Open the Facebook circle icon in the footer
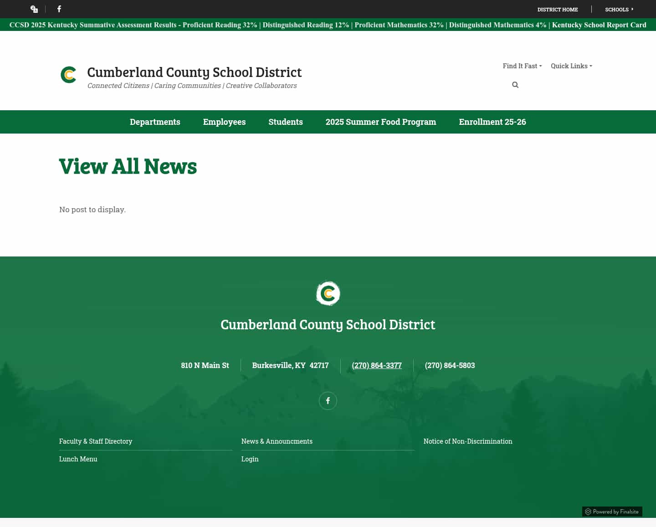Viewport: 656px width, 527px height. [x=328, y=400]
